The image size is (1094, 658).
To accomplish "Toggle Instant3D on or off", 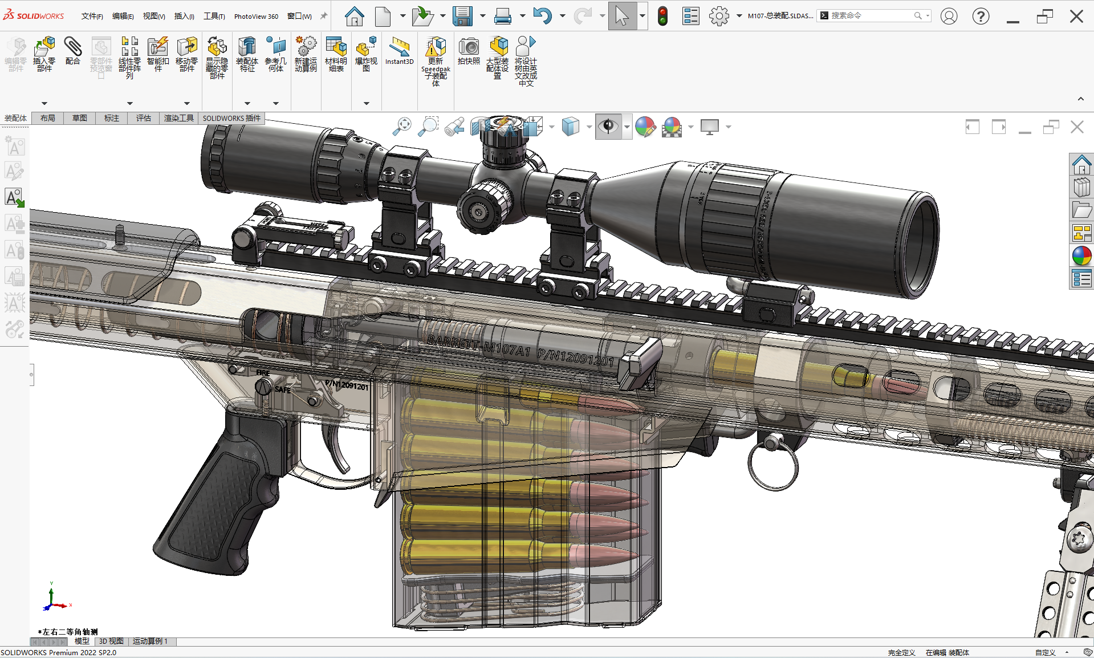I will click(399, 51).
